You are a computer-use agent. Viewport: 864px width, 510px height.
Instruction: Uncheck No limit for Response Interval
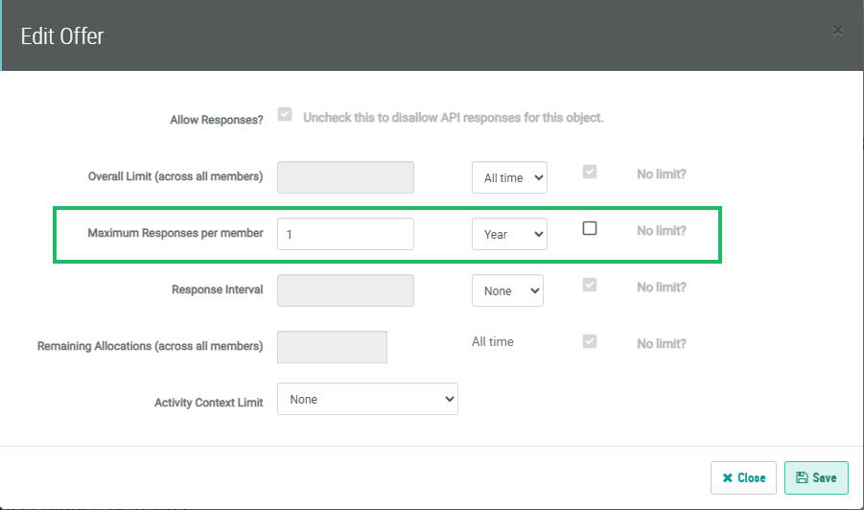590,285
